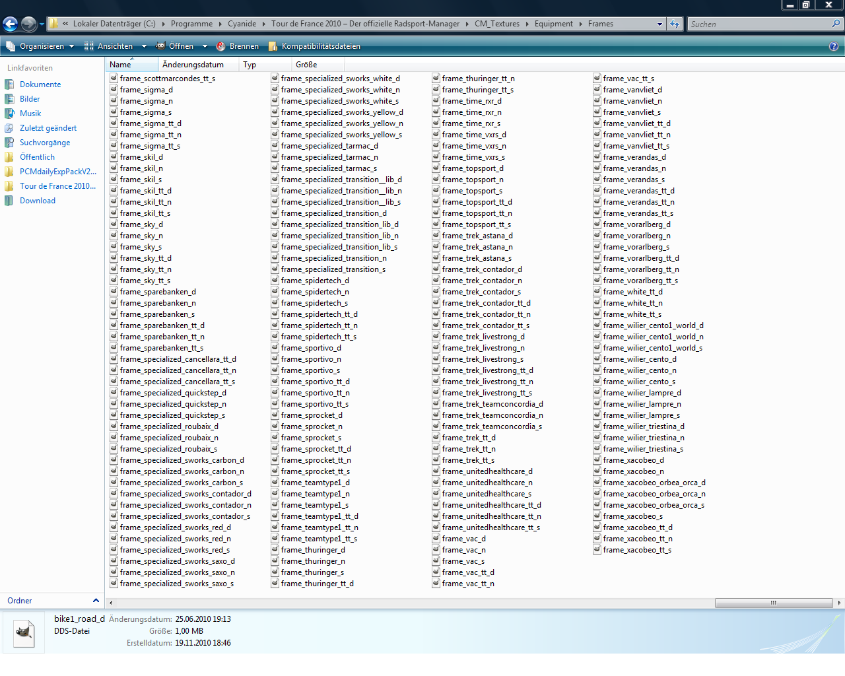The width and height of the screenshot is (845, 676).
Task: Open the Organisieren menu
Action: [x=36, y=46]
